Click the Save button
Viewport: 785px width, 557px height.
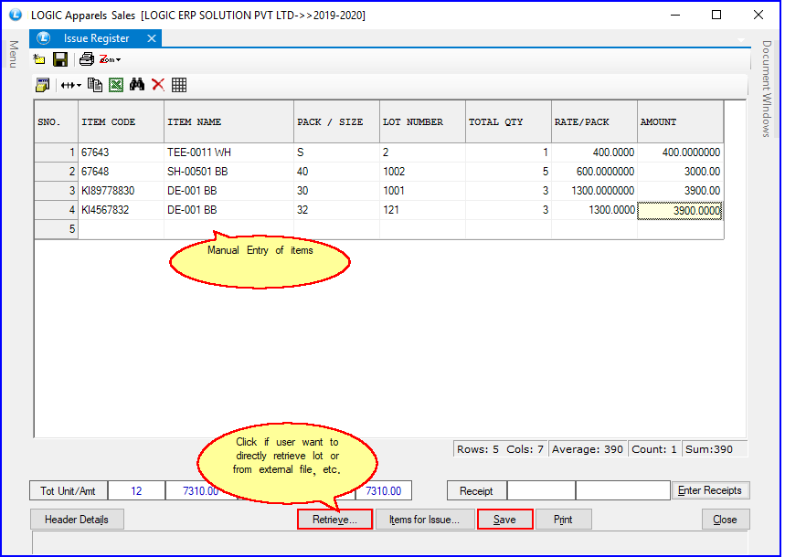coord(504,520)
